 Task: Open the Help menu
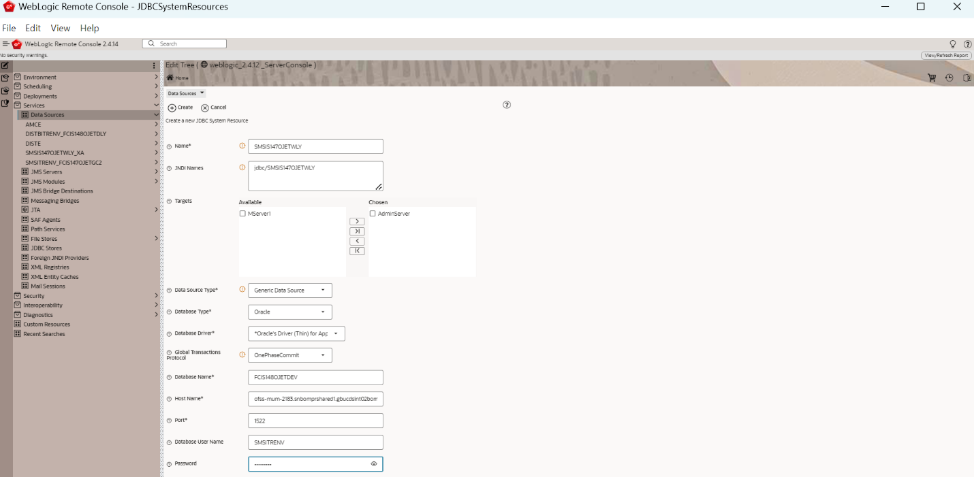(x=89, y=28)
